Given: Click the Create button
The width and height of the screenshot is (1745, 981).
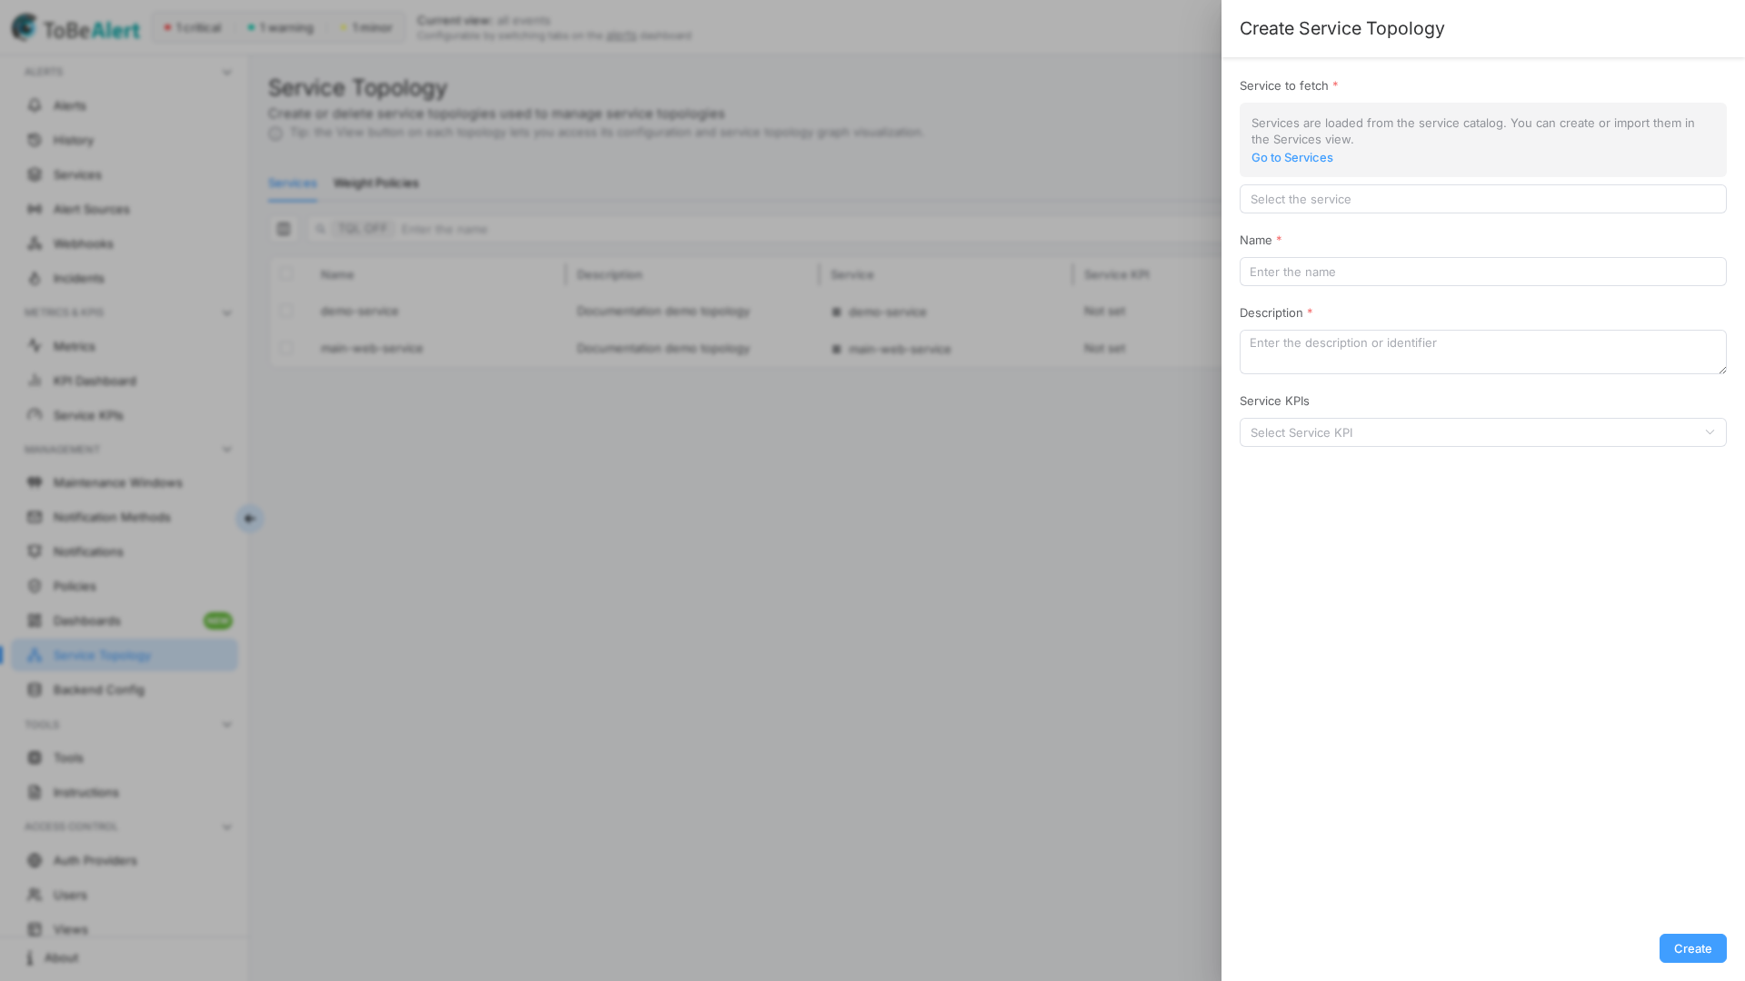Looking at the screenshot, I should point(1692,948).
